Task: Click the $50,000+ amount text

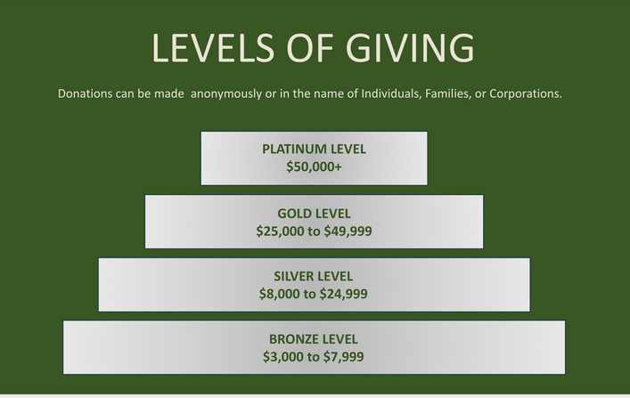Action: point(315,167)
